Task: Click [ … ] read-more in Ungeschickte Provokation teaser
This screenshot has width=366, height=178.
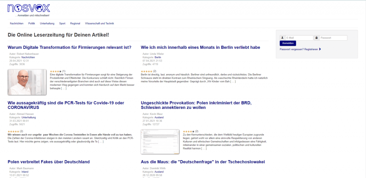Action: 204,148
